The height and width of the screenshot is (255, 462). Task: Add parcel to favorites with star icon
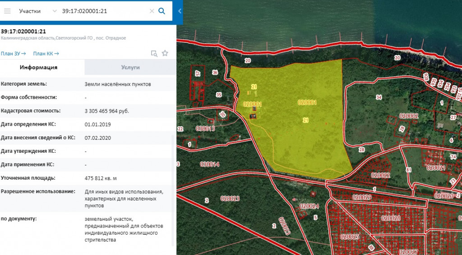(x=165, y=53)
